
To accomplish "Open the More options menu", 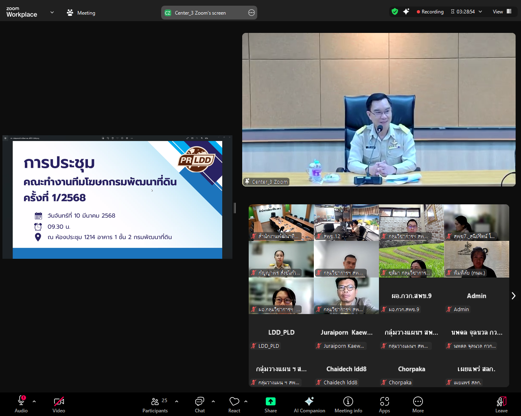I will click(x=418, y=404).
